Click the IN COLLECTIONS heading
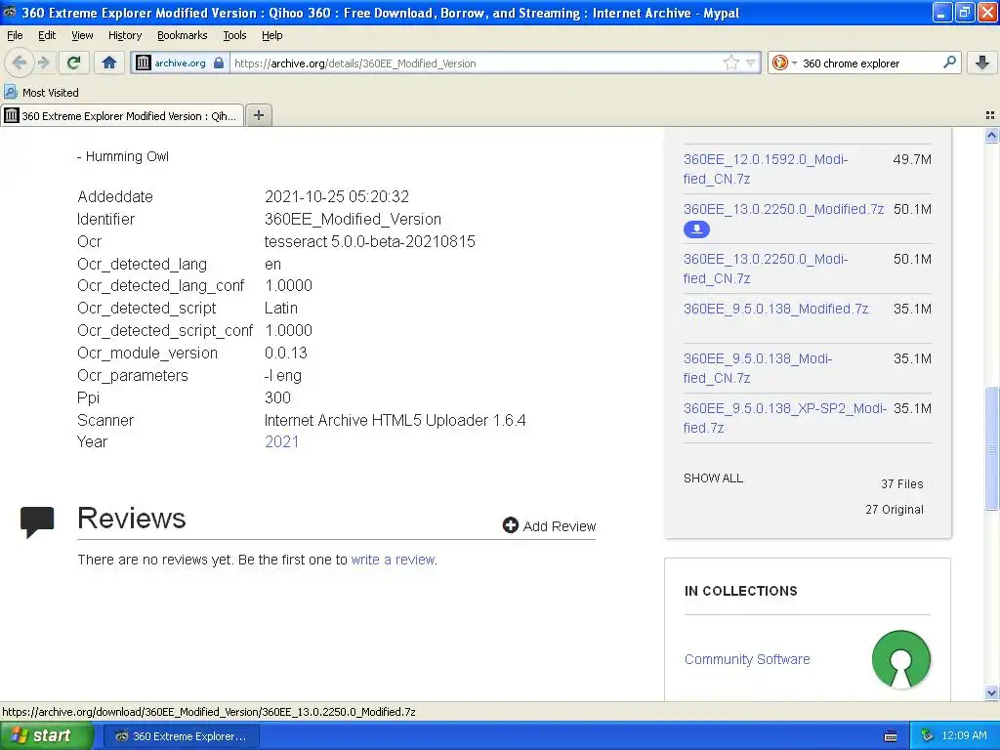 pos(740,591)
